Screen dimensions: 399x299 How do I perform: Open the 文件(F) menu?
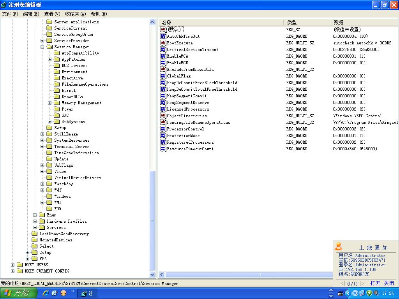pos(10,14)
